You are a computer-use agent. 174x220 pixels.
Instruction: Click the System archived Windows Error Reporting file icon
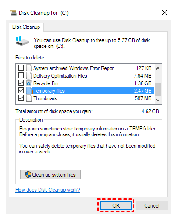(29, 68)
